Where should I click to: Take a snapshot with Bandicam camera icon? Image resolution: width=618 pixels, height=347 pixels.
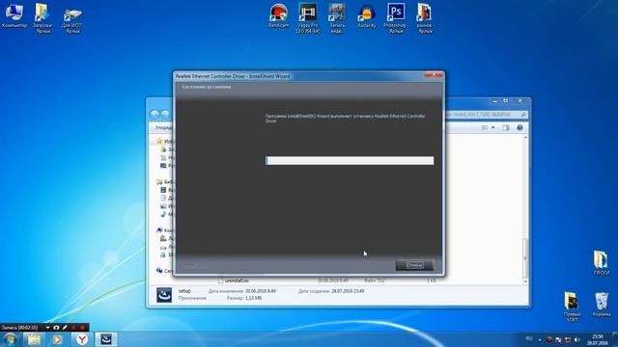56,328
